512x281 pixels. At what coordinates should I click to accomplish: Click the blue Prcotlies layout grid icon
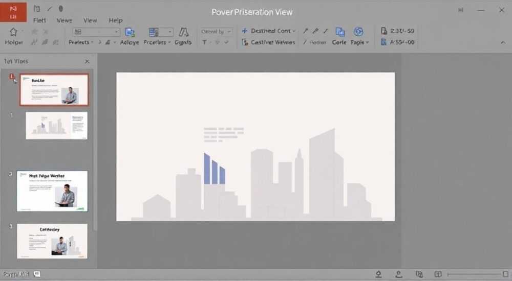[x=154, y=32]
